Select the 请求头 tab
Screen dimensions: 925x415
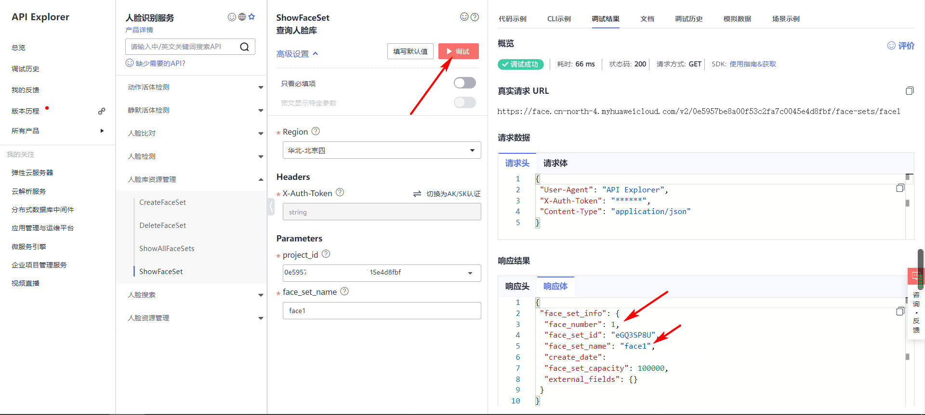pyautogui.click(x=517, y=163)
